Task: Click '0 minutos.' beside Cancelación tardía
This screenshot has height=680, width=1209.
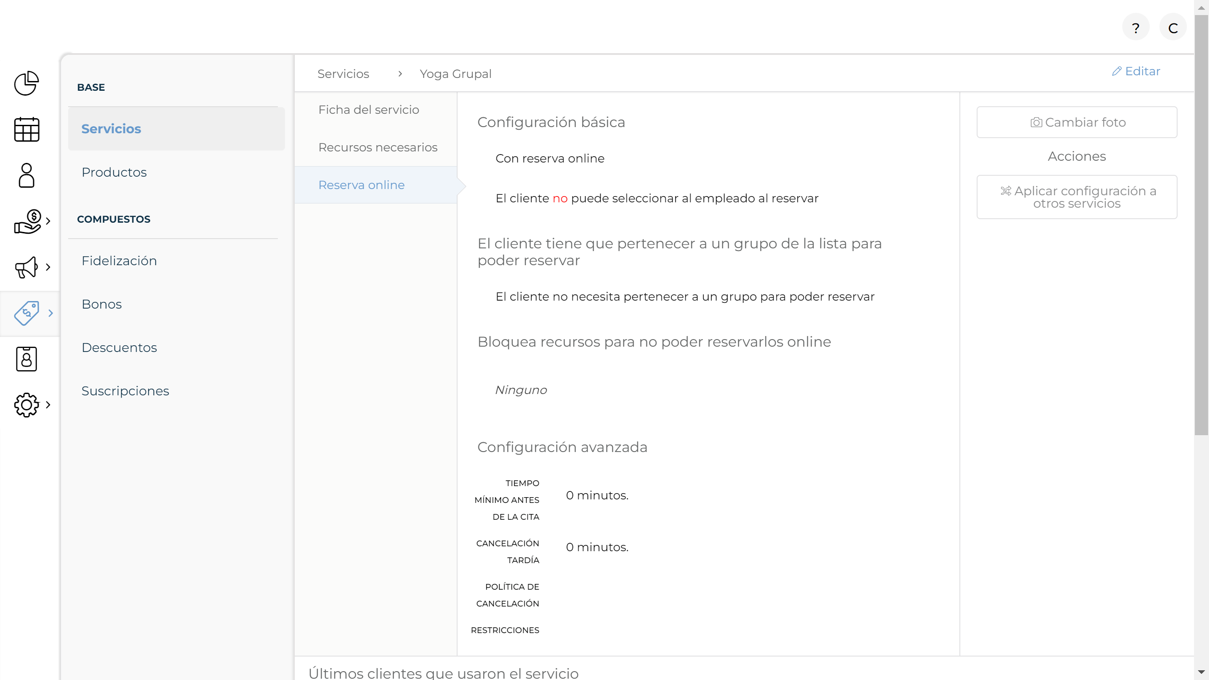Action: 597,548
